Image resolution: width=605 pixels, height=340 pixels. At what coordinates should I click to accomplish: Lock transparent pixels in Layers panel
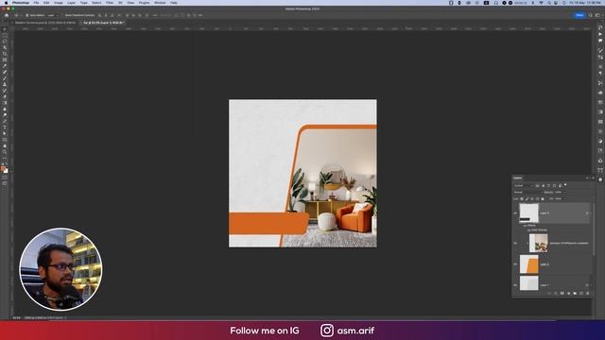522,199
